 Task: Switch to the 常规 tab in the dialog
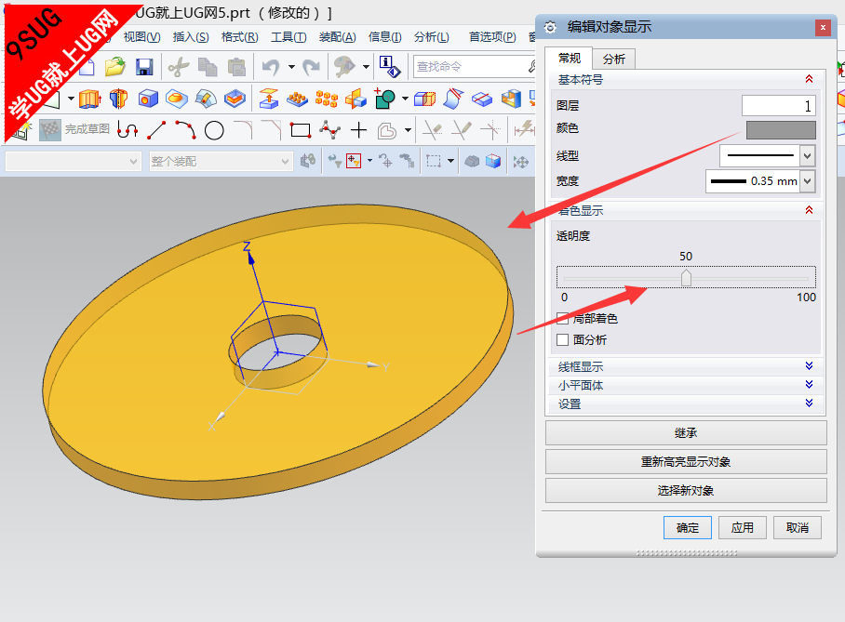570,59
